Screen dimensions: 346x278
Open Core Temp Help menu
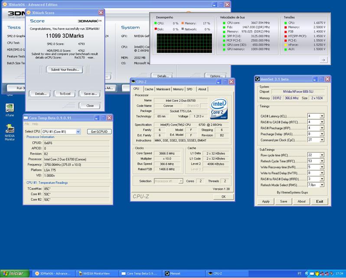point(35,124)
